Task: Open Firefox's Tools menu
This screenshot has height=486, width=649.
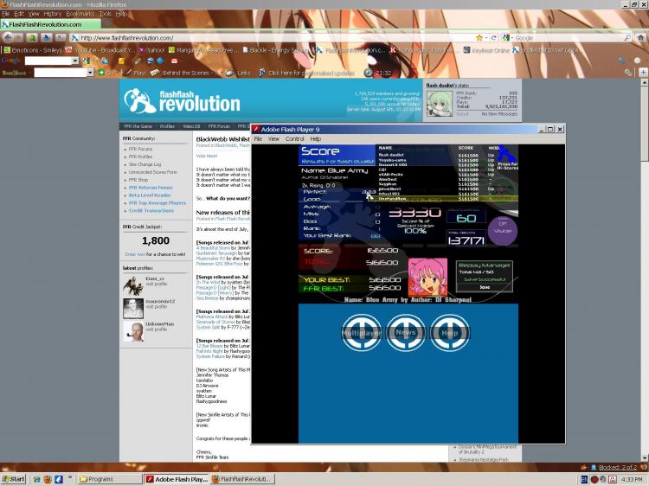Action: pos(105,14)
